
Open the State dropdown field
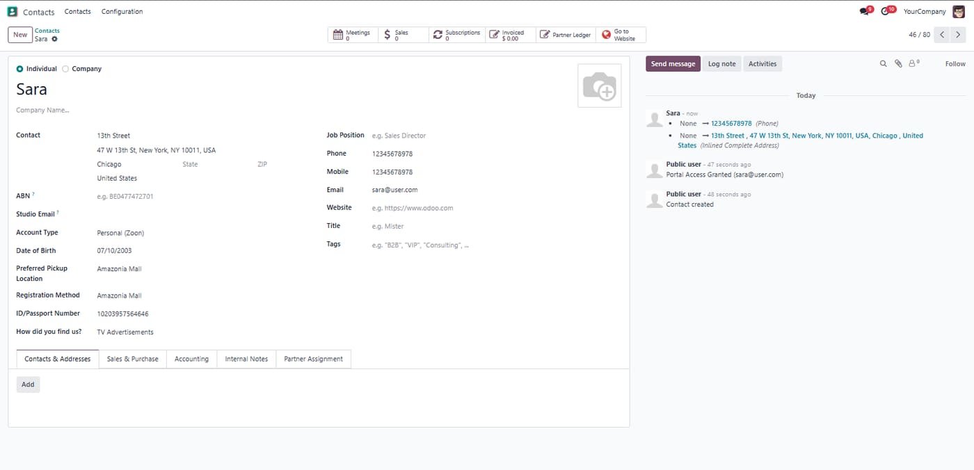click(x=215, y=165)
